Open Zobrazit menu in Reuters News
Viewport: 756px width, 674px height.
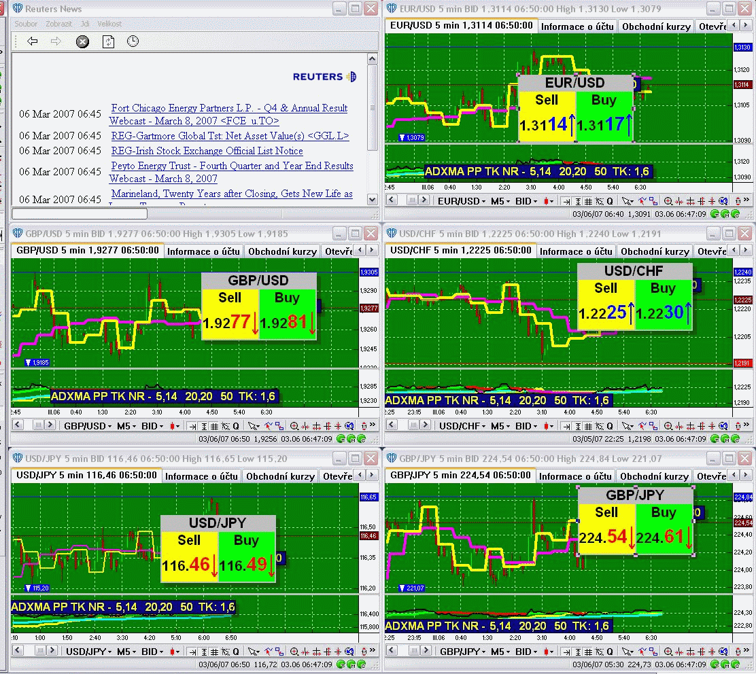click(59, 24)
